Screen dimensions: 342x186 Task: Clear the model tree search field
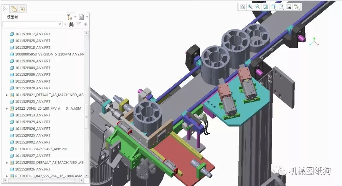(60, 24)
